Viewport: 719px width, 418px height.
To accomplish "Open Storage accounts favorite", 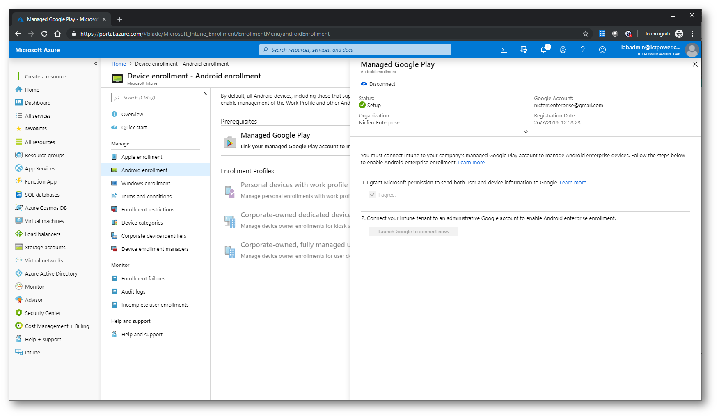I will (x=40, y=247).
